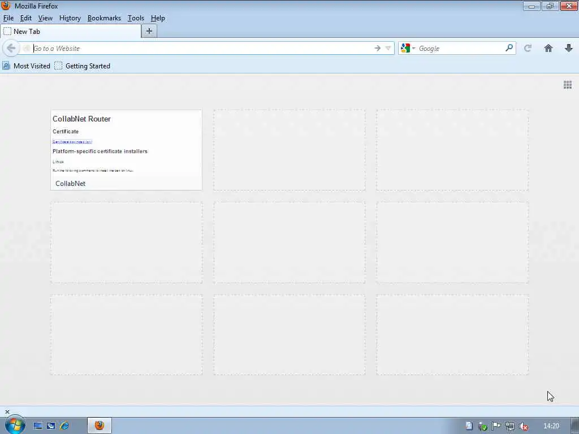The image size is (579, 434).
Task: Open the History menu
Action: [70, 18]
